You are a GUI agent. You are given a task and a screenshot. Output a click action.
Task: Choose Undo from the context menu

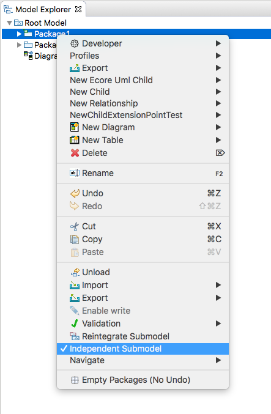click(x=143, y=193)
